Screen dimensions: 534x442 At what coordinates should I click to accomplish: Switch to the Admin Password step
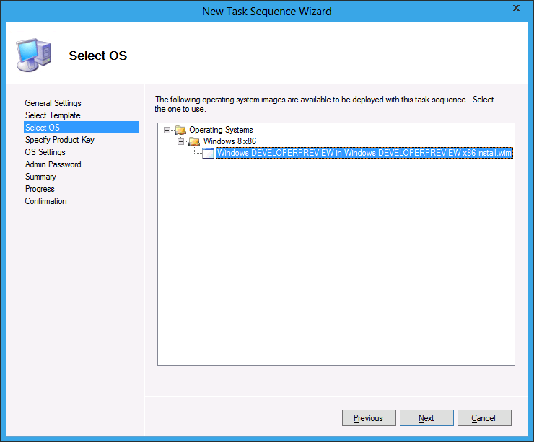pos(53,164)
